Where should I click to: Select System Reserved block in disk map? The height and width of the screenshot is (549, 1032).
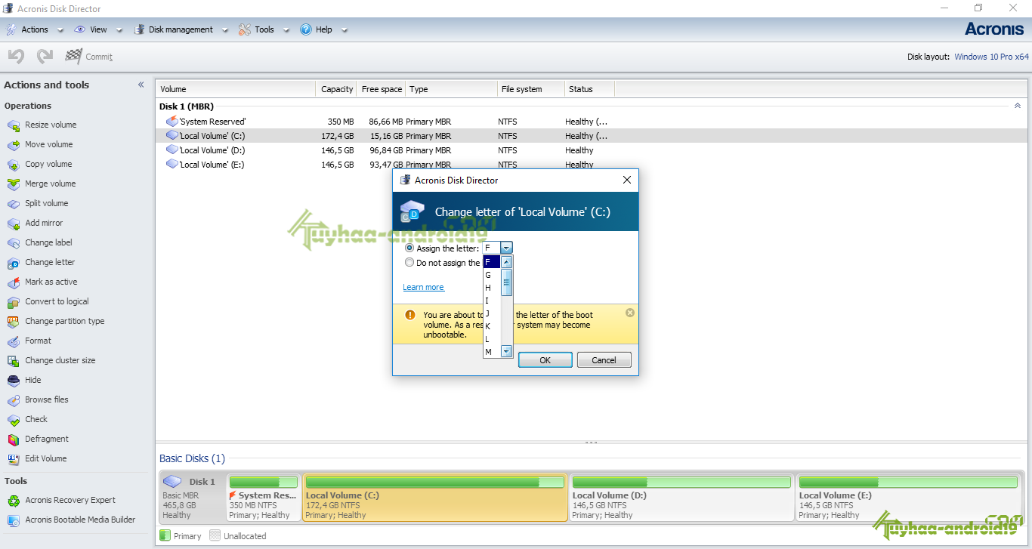point(264,498)
